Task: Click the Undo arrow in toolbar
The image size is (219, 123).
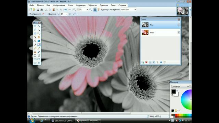Action: pos(65,10)
